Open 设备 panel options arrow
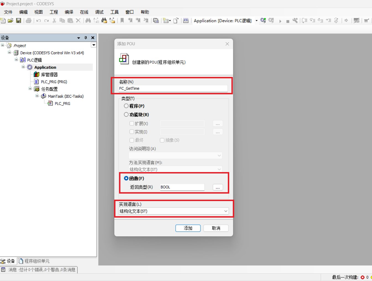 coord(78,38)
